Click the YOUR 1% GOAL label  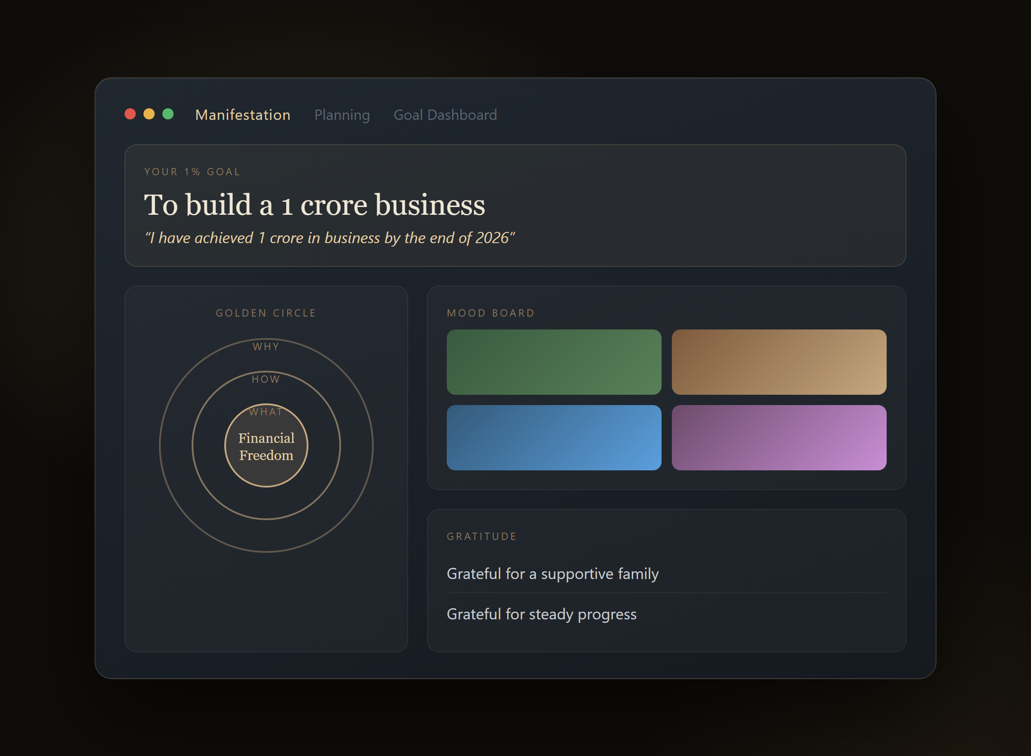point(192,172)
